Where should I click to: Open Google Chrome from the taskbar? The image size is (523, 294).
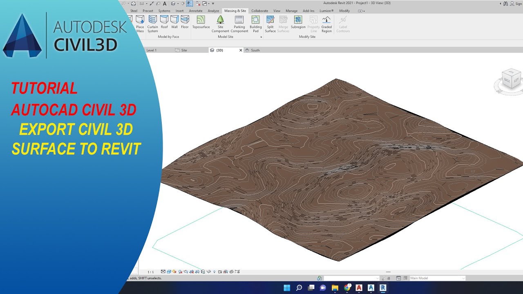click(x=347, y=288)
